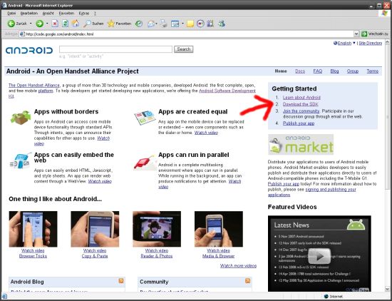Expand the address bar URL dropdown
Image resolution: width=392 pixels, height=301 pixels.
[x=356, y=34]
